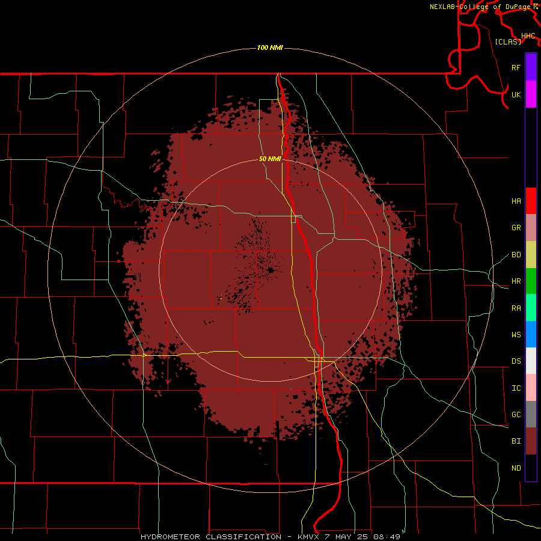This screenshot has width=541, height=541.
Task: Click the red HA legend color swatch
Action: [531, 201]
